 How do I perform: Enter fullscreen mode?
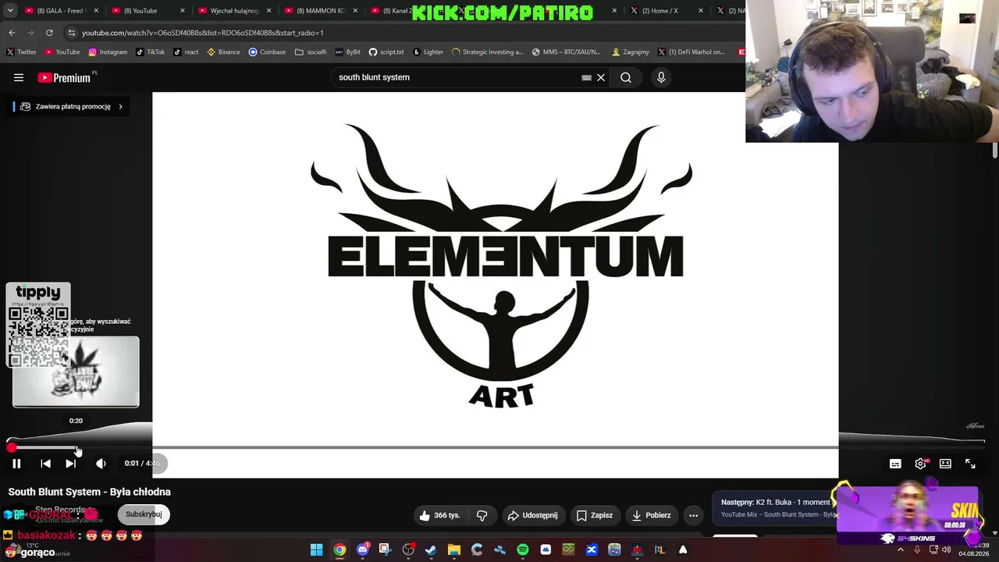970,464
